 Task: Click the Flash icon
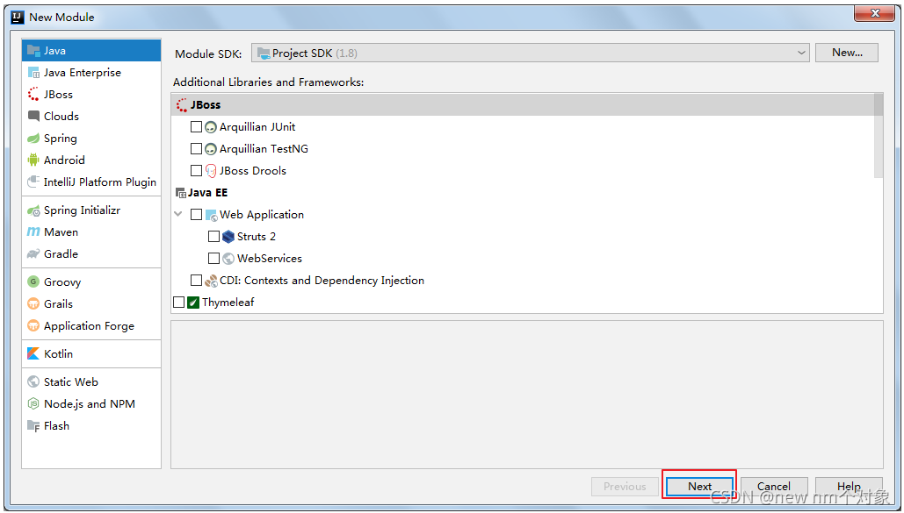pos(33,425)
